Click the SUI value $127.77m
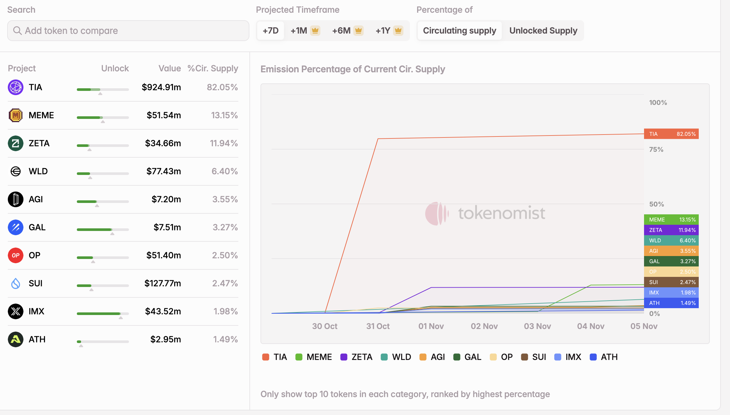This screenshot has width=730, height=415. (162, 283)
